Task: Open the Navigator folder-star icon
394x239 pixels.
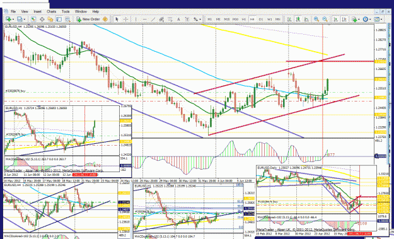Action: [x=50, y=19]
